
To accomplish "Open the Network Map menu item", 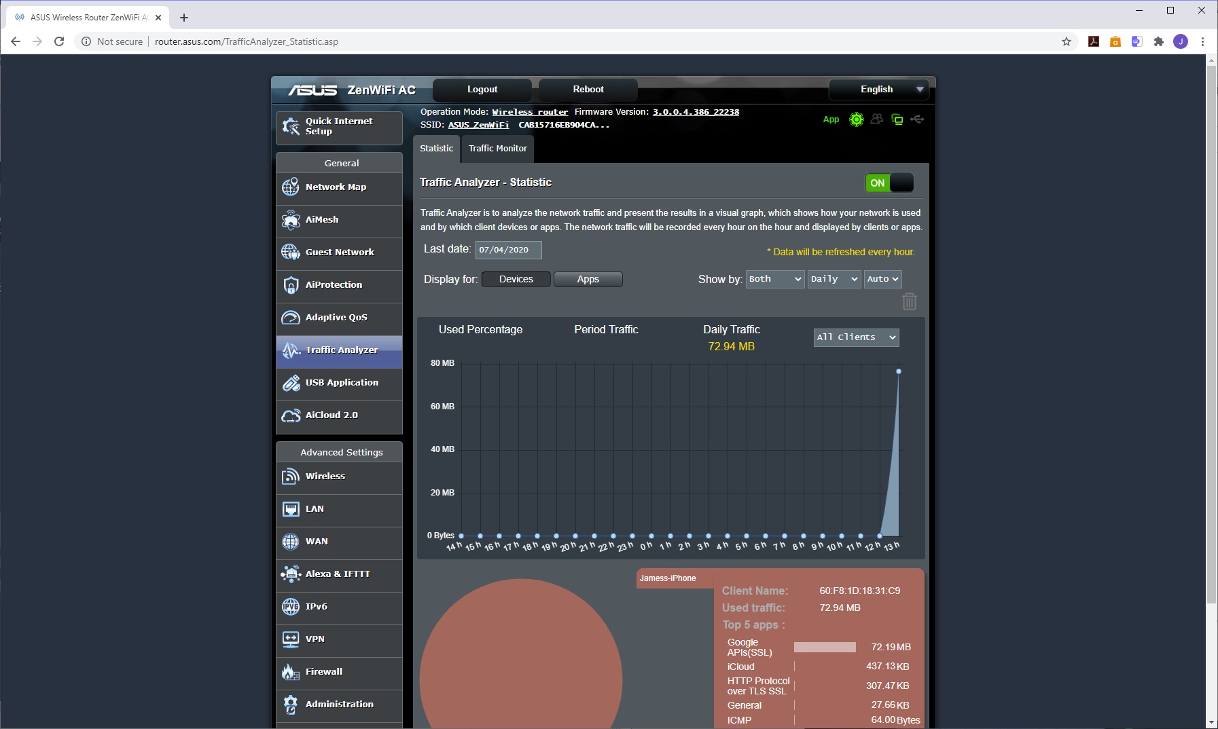I will click(339, 187).
